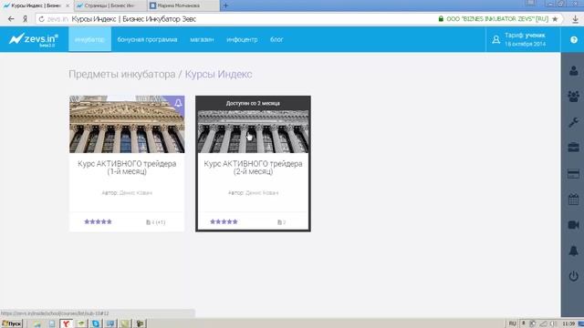Open the single user profile sidebar icon

(x=574, y=71)
